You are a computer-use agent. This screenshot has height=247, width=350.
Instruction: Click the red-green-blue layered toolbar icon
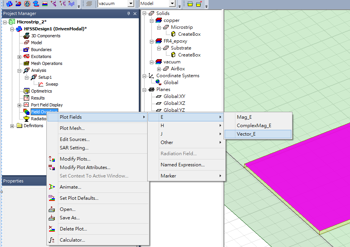tap(45, 3)
